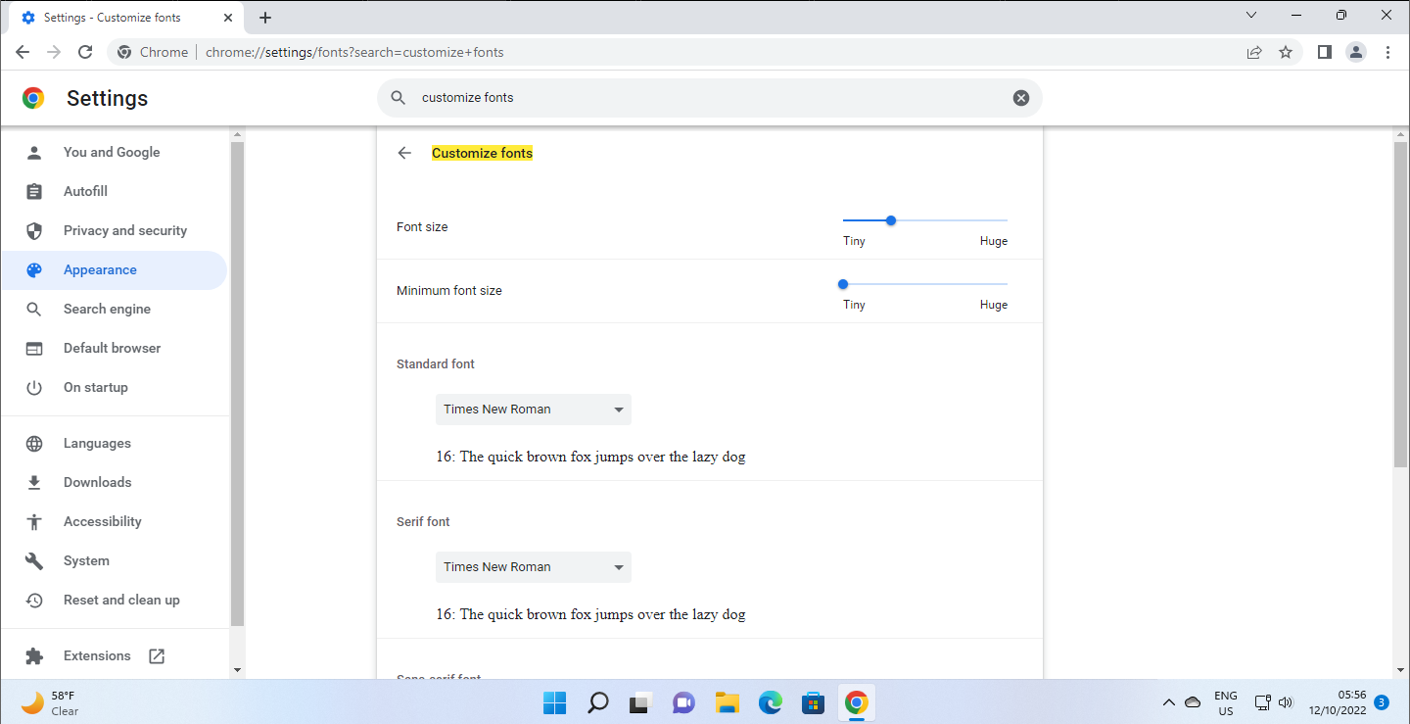Go back using the Customize fonts back arrow
This screenshot has width=1410, height=724.
[404, 153]
